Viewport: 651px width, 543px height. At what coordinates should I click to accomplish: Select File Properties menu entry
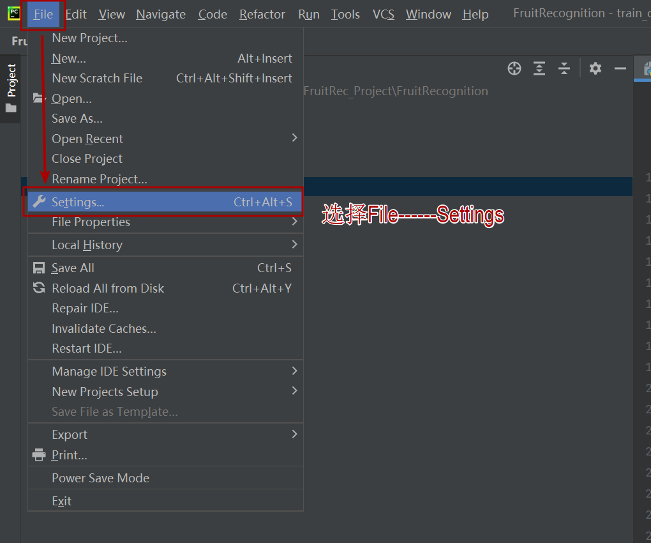point(165,222)
